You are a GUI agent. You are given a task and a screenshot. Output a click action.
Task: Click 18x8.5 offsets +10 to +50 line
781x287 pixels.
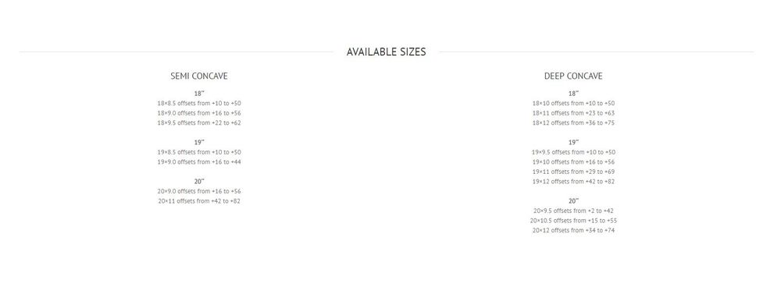[x=199, y=104]
